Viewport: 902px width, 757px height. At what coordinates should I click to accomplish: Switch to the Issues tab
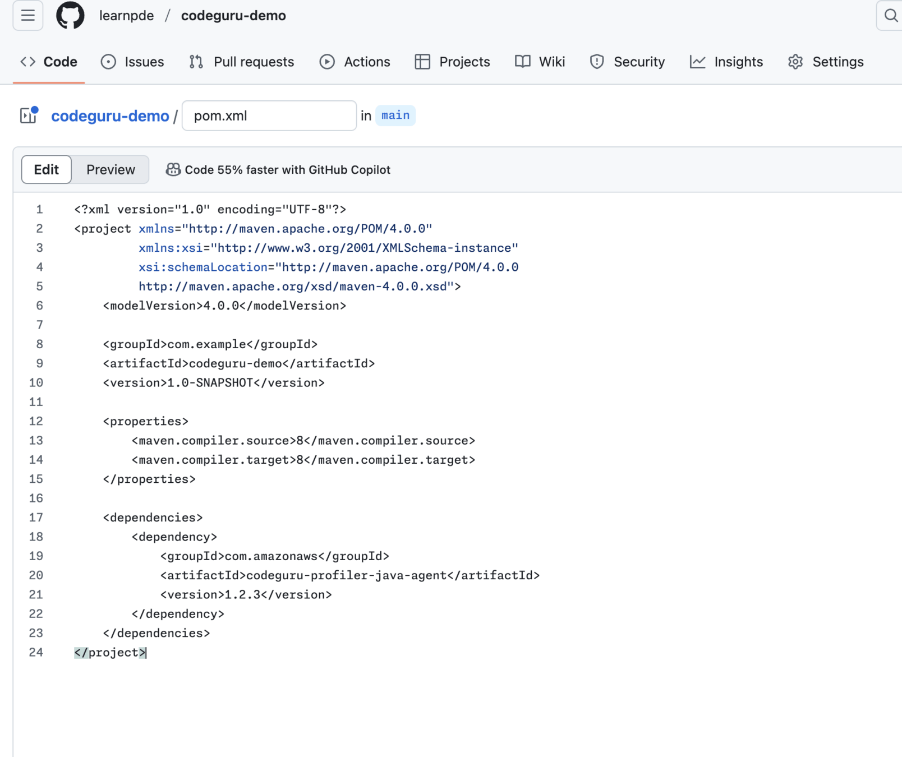(x=132, y=62)
